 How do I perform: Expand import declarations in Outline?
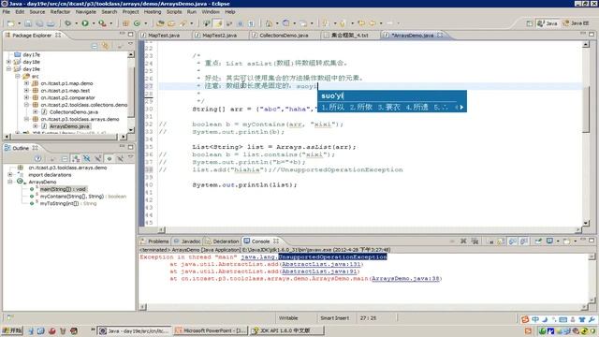click(x=10, y=175)
